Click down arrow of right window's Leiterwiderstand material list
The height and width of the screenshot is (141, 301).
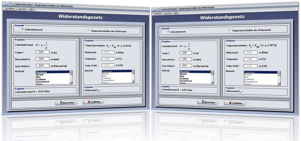tap(212, 82)
